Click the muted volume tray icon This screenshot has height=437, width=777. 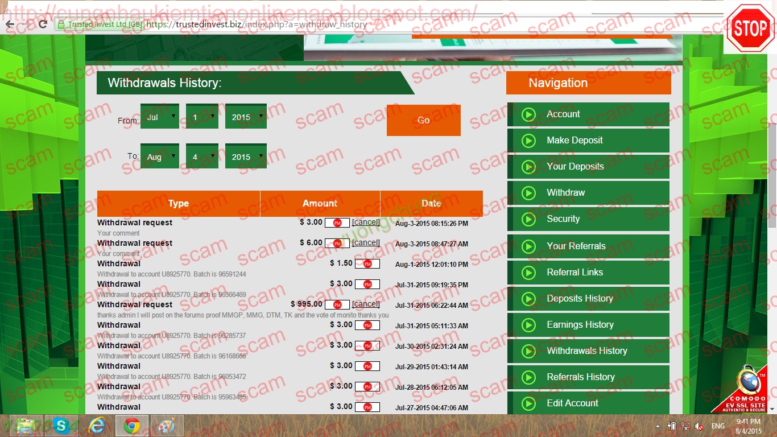pyautogui.click(x=699, y=426)
